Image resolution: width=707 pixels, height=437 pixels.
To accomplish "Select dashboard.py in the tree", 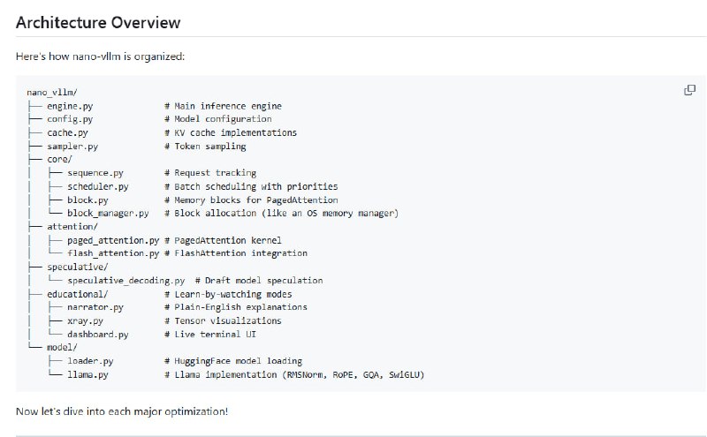I will point(97,335).
